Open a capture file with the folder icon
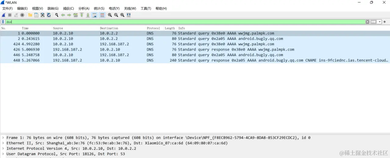 tap(30, 15)
